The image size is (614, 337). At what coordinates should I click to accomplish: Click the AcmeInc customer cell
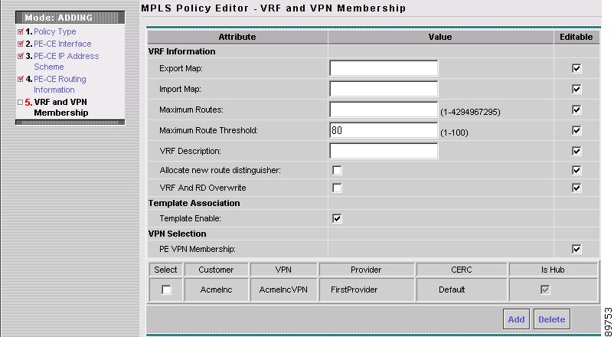(x=216, y=290)
